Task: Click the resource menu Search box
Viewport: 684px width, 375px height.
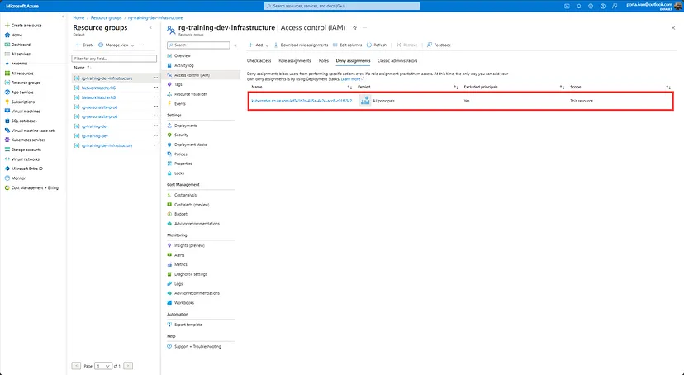Action: pos(198,45)
